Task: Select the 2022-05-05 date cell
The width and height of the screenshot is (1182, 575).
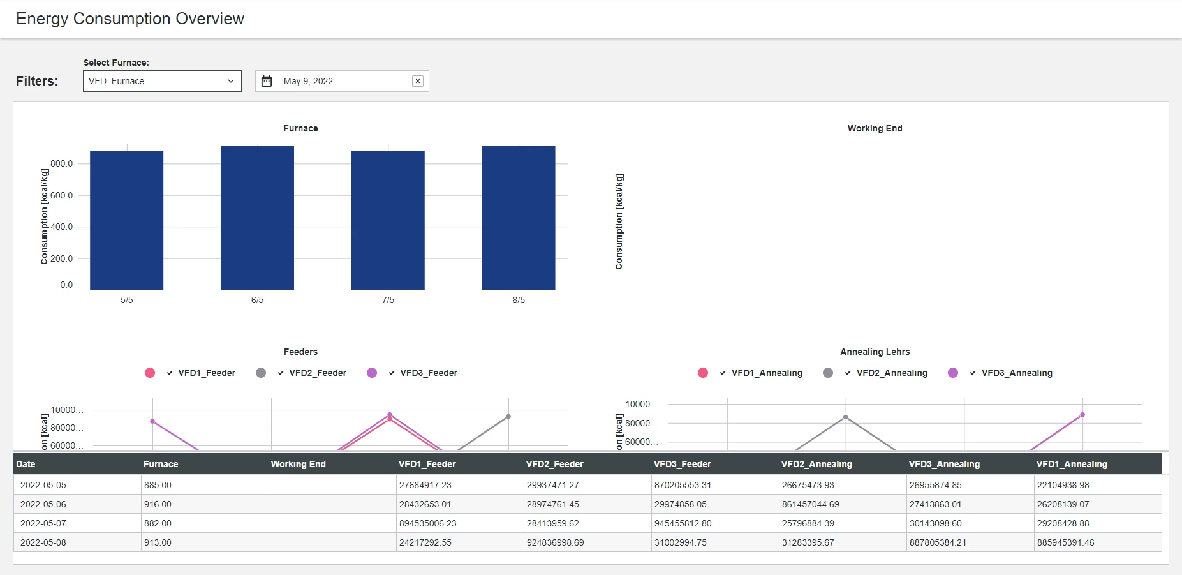Action: (x=77, y=485)
